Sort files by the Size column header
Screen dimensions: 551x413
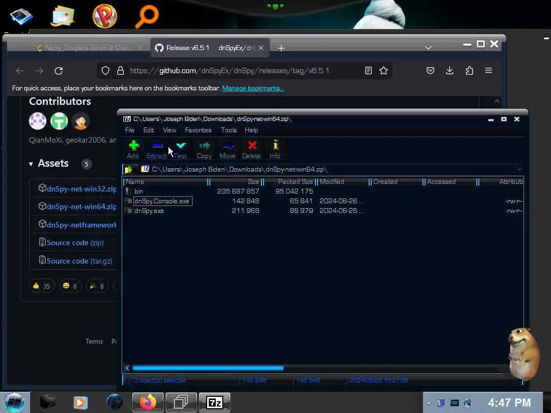pyautogui.click(x=236, y=182)
